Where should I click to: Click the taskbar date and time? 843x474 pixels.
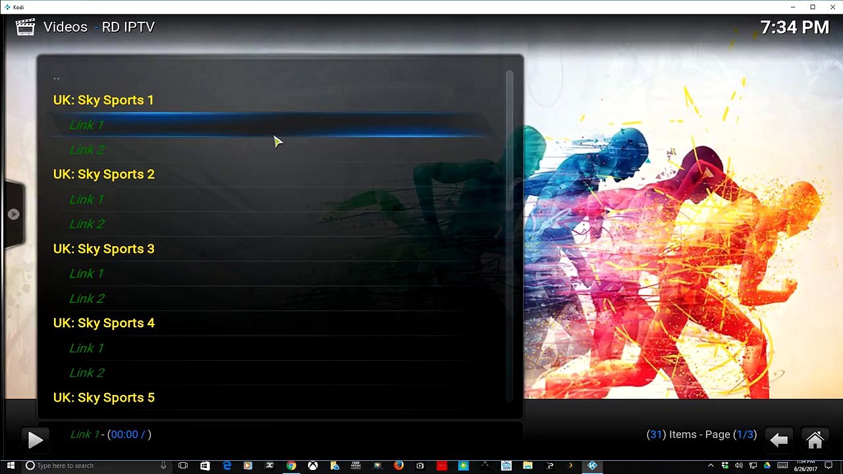(x=805, y=465)
